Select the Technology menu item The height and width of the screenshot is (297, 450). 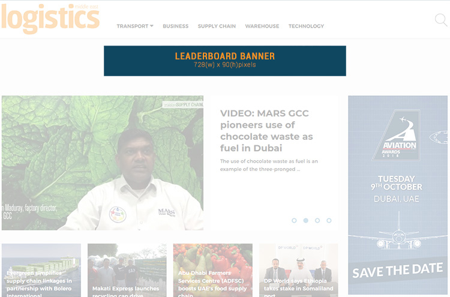[306, 26]
